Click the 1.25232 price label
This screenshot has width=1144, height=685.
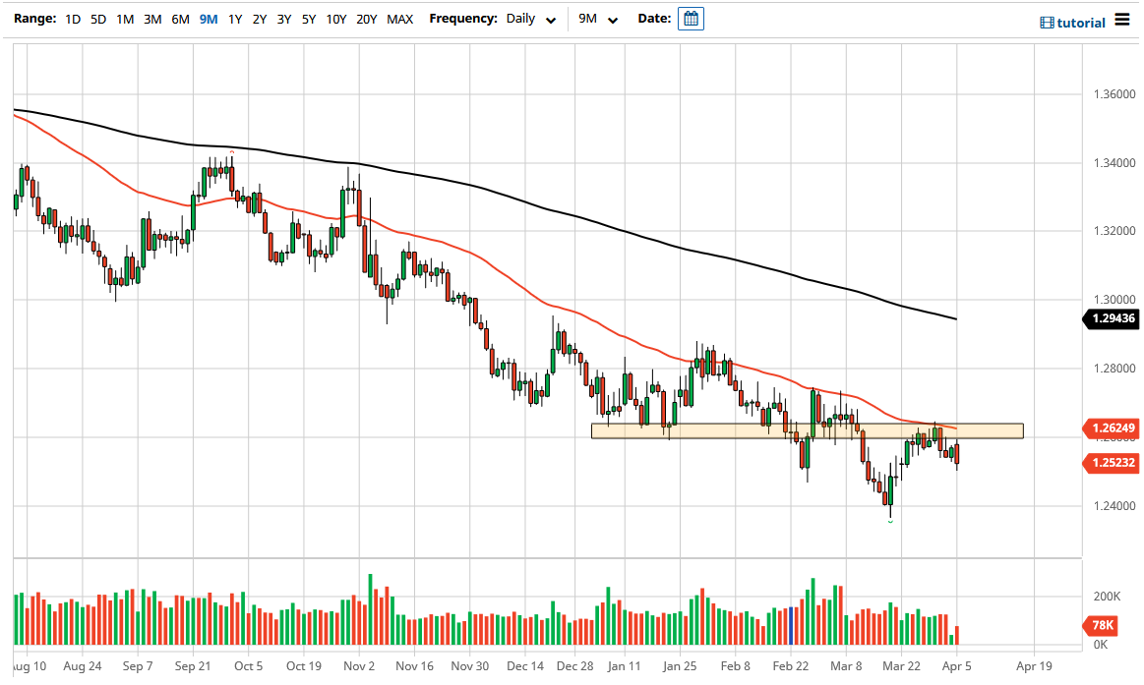point(1113,463)
